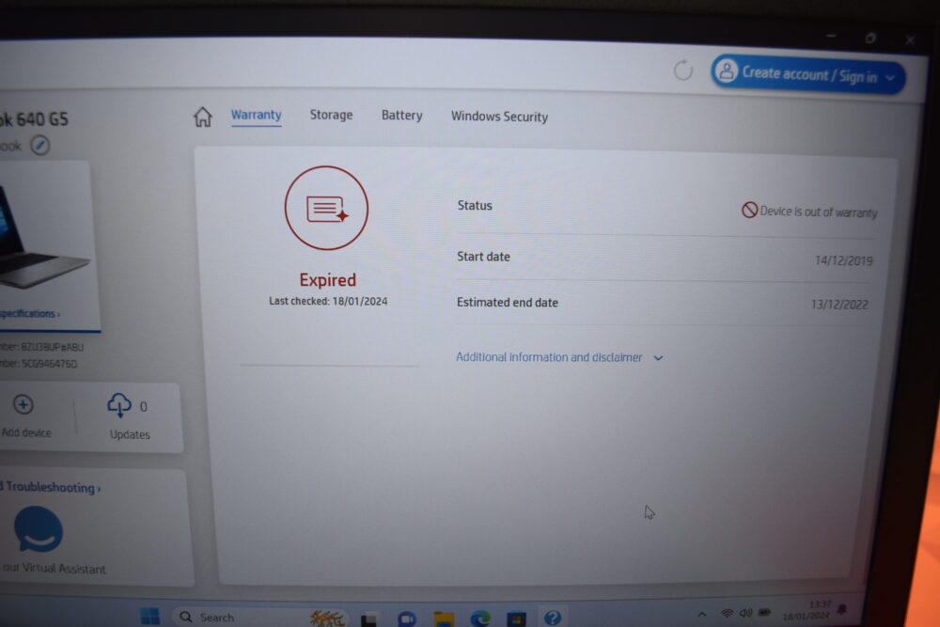Screen dimensions: 940x627
Task: Click the refresh icon near sign in
Action: 682,71
